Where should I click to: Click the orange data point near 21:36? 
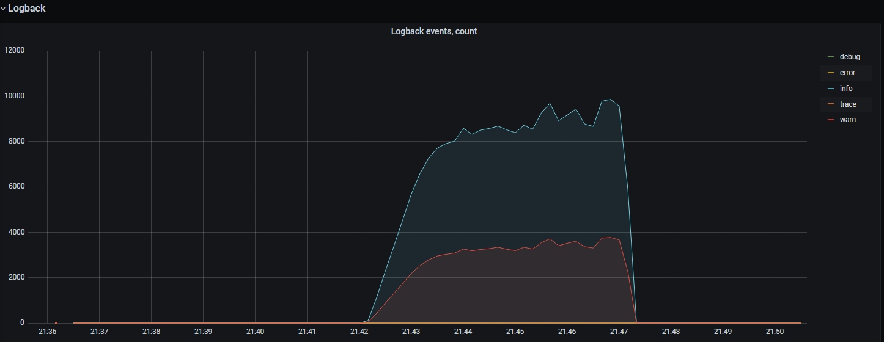pyautogui.click(x=56, y=322)
